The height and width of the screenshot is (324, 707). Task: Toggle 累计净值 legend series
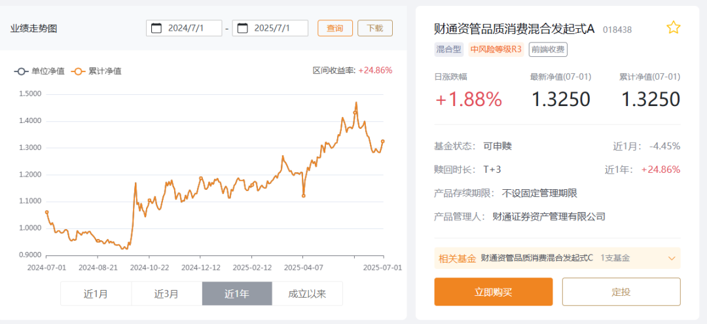click(x=96, y=71)
